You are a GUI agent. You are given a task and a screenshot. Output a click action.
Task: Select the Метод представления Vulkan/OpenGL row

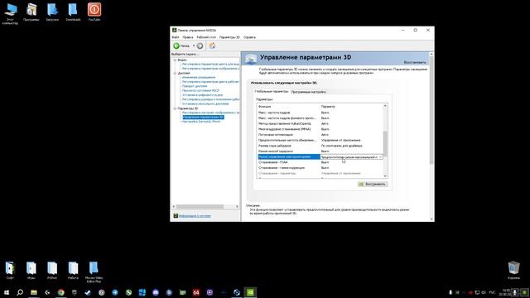[x=320, y=123]
